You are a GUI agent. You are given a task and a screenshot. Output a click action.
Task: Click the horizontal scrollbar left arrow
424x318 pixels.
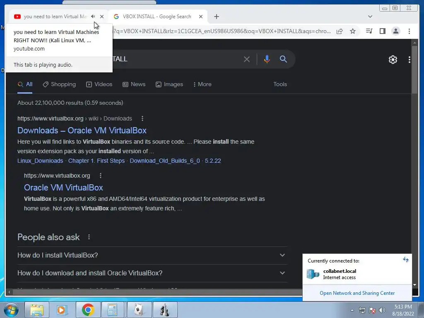9,292
